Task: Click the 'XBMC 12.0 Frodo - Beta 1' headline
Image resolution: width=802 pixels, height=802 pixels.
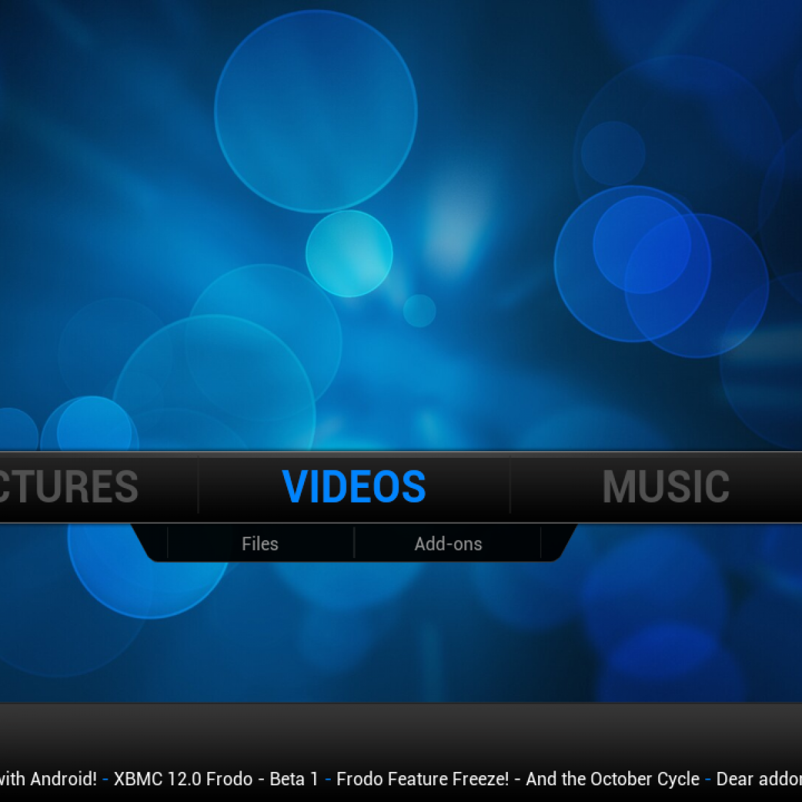Action: 217,779
